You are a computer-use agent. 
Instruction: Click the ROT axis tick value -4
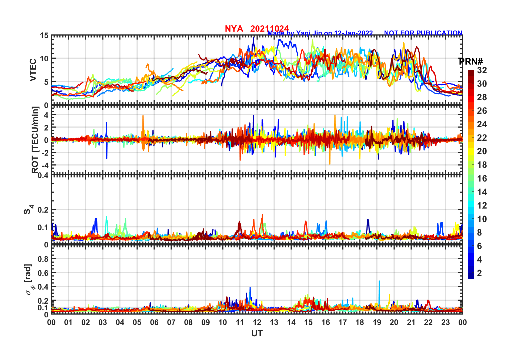[x=45, y=165]
